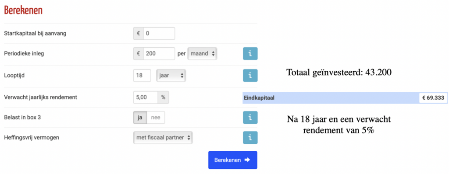Open info icon for Looptijd
Viewport: 449px width, 174px height.
250,76
